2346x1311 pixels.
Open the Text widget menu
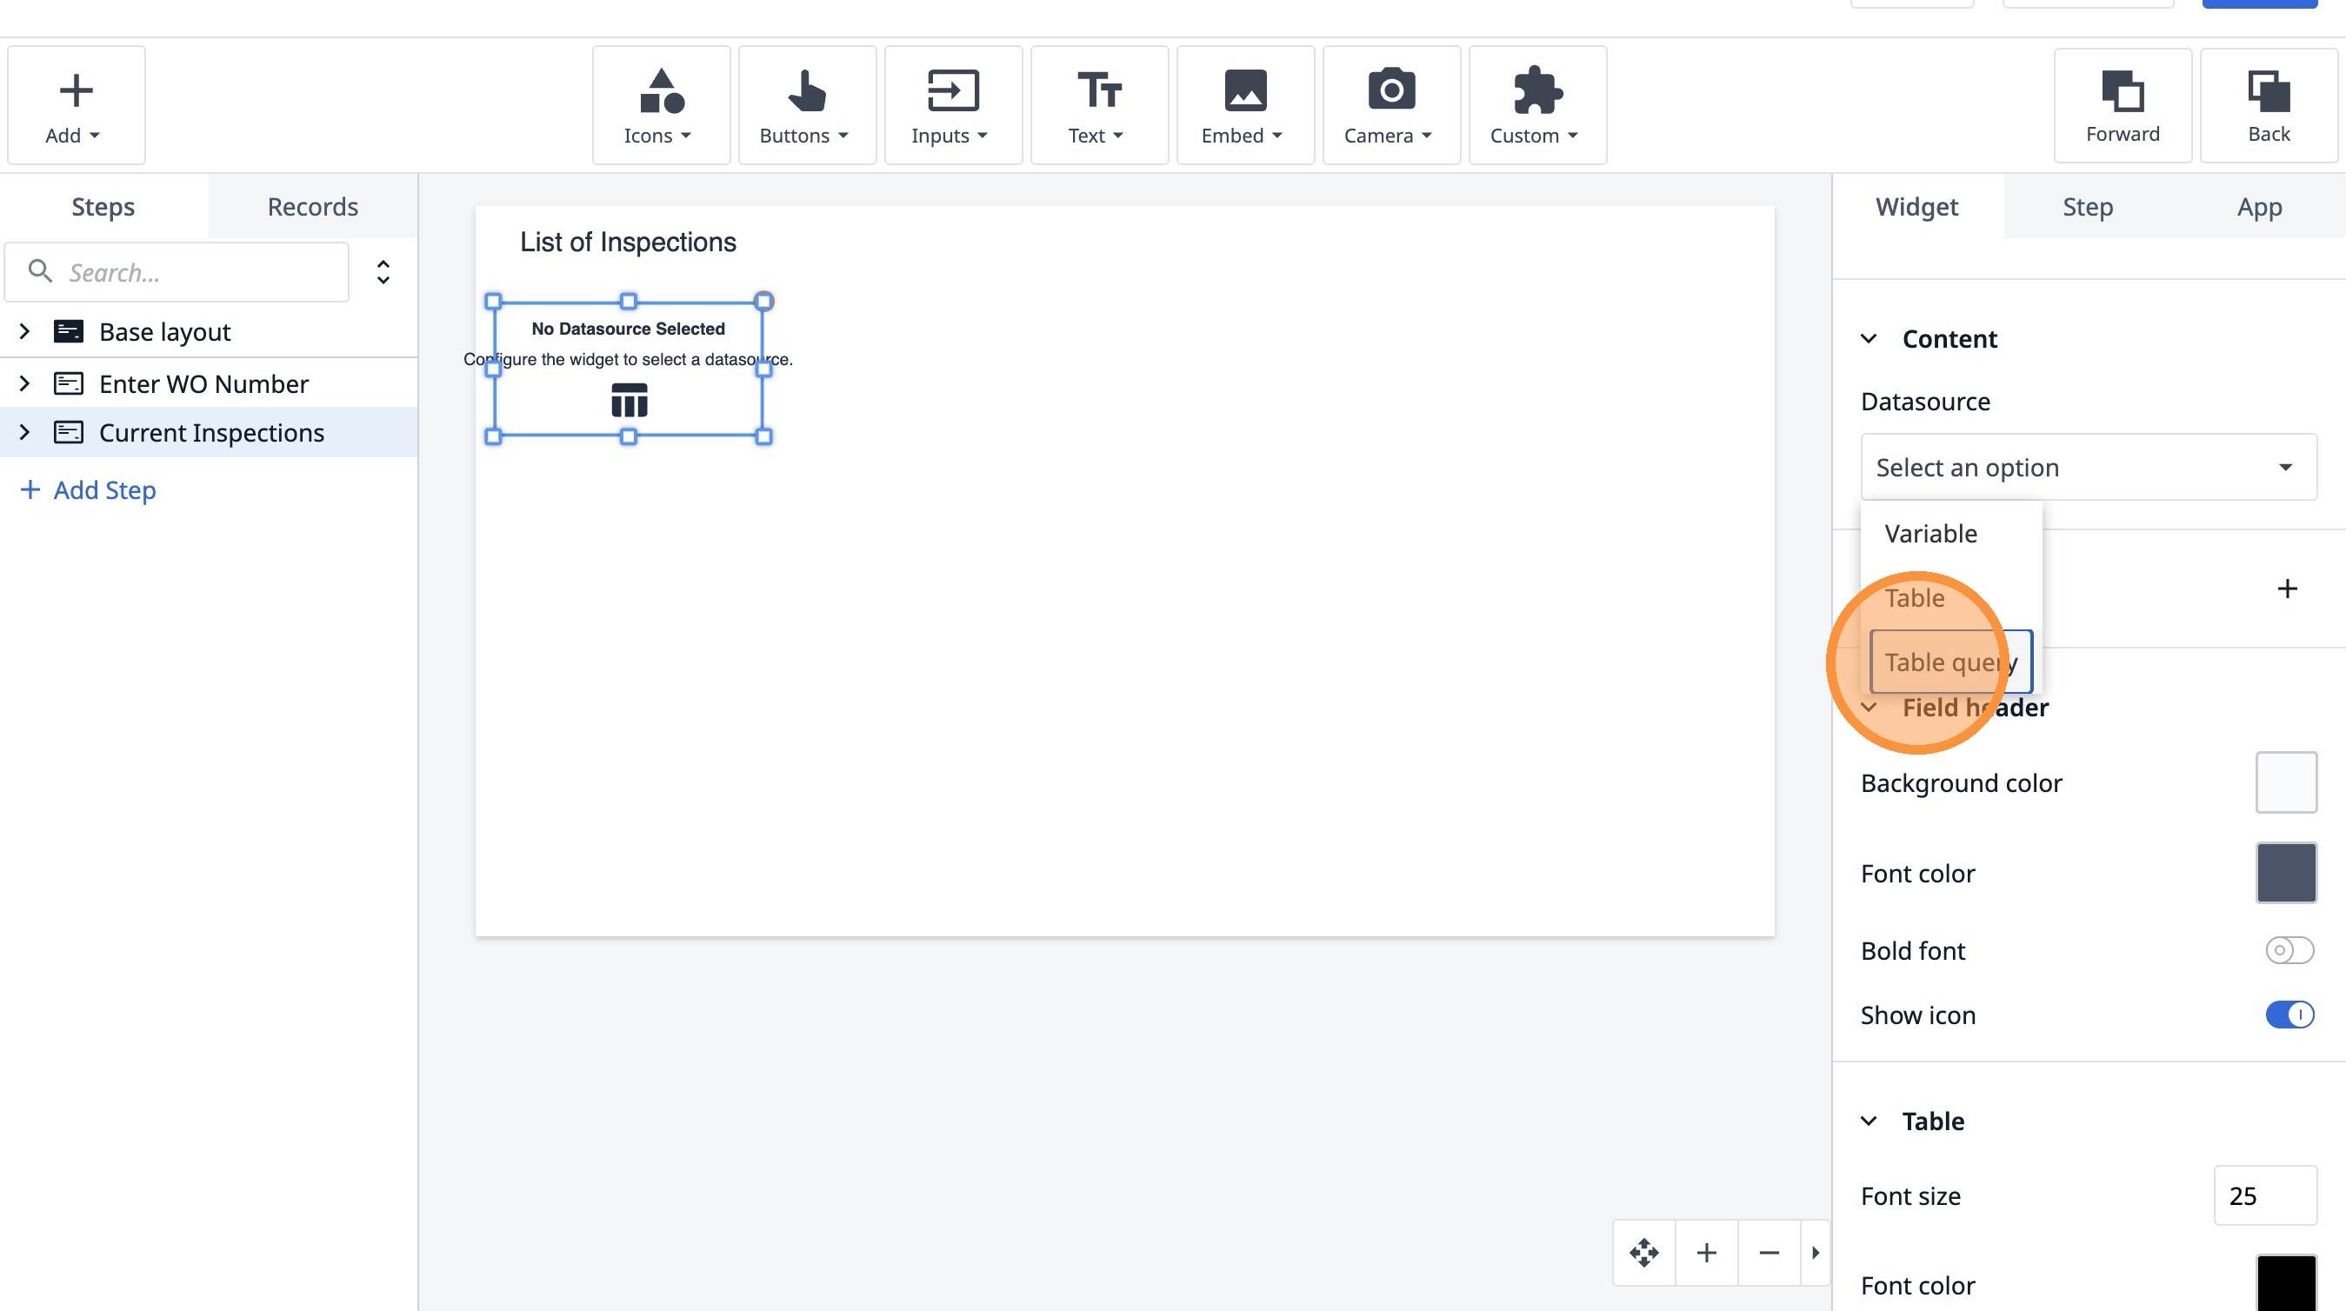pyautogui.click(x=1098, y=105)
